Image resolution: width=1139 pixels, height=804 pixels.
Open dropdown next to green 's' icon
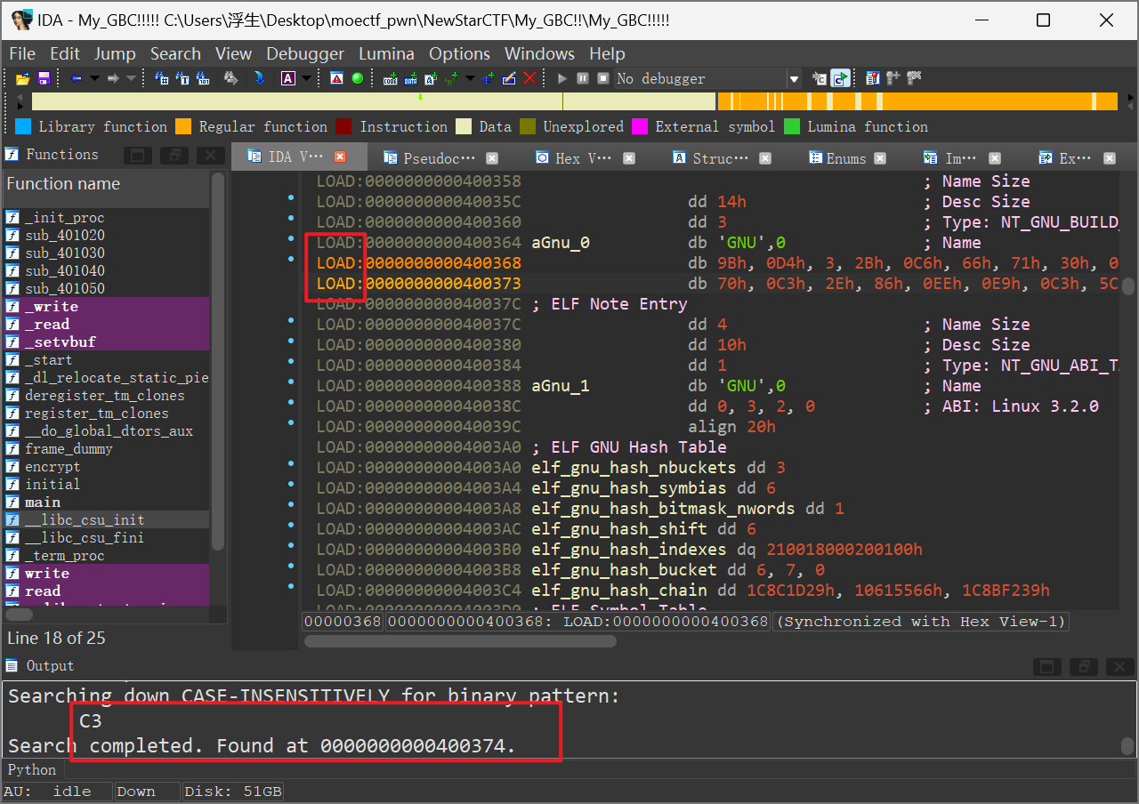pos(470,78)
